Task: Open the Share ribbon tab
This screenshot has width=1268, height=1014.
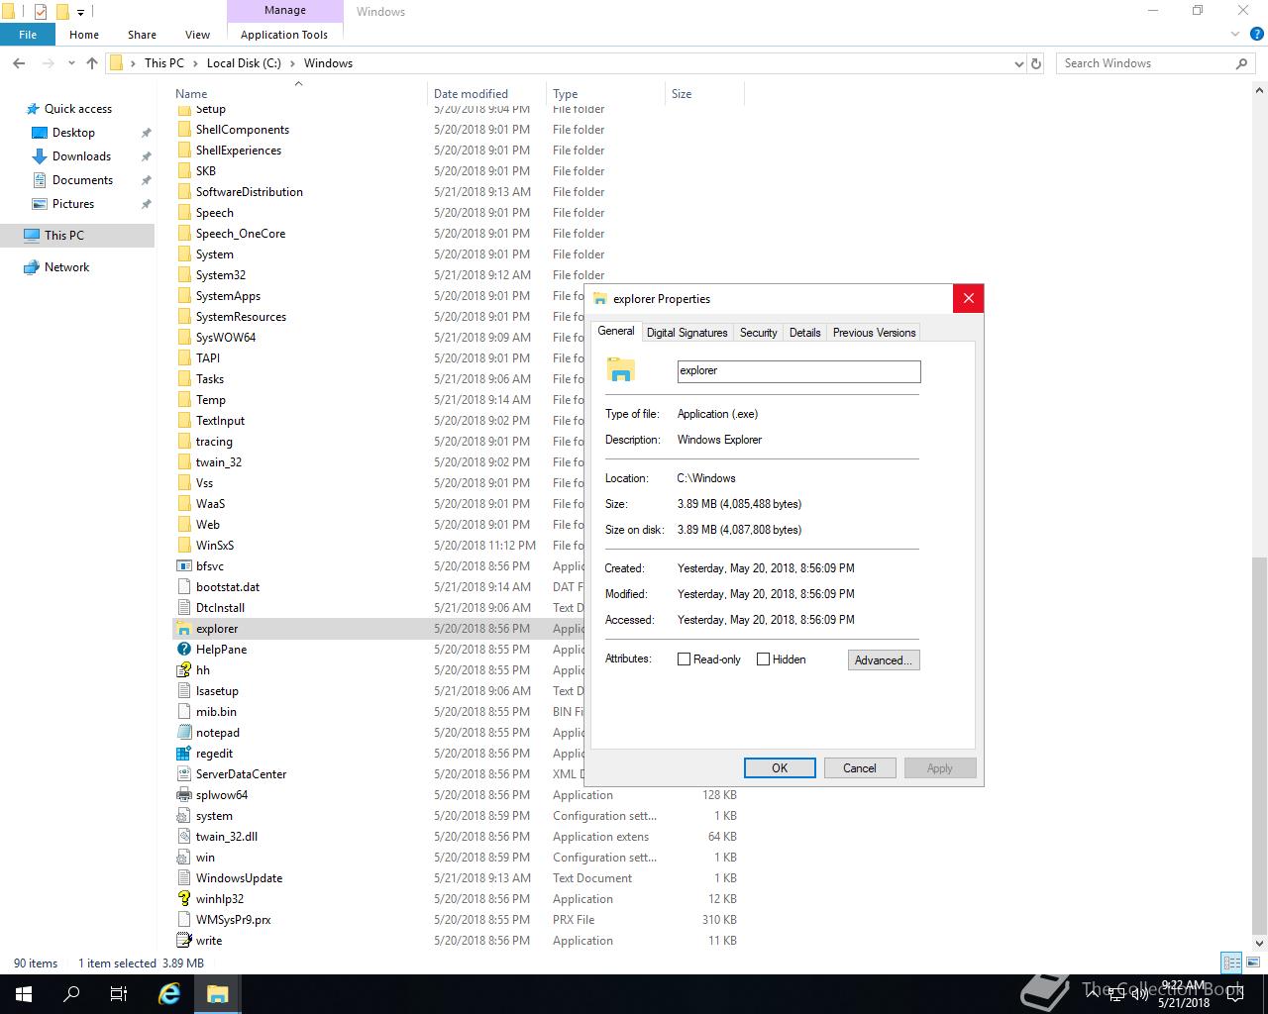Action: coord(142,35)
